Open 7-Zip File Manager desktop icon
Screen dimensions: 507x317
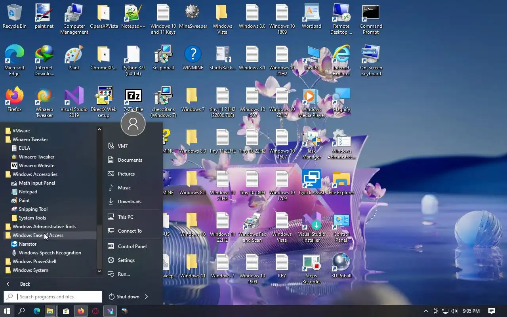(133, 99)
